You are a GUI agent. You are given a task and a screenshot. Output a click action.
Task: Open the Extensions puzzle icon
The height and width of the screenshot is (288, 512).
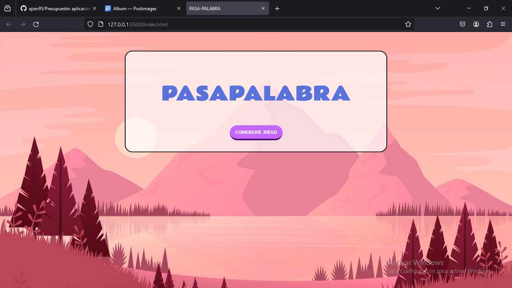pyautogui.click(x=490, y=24)
